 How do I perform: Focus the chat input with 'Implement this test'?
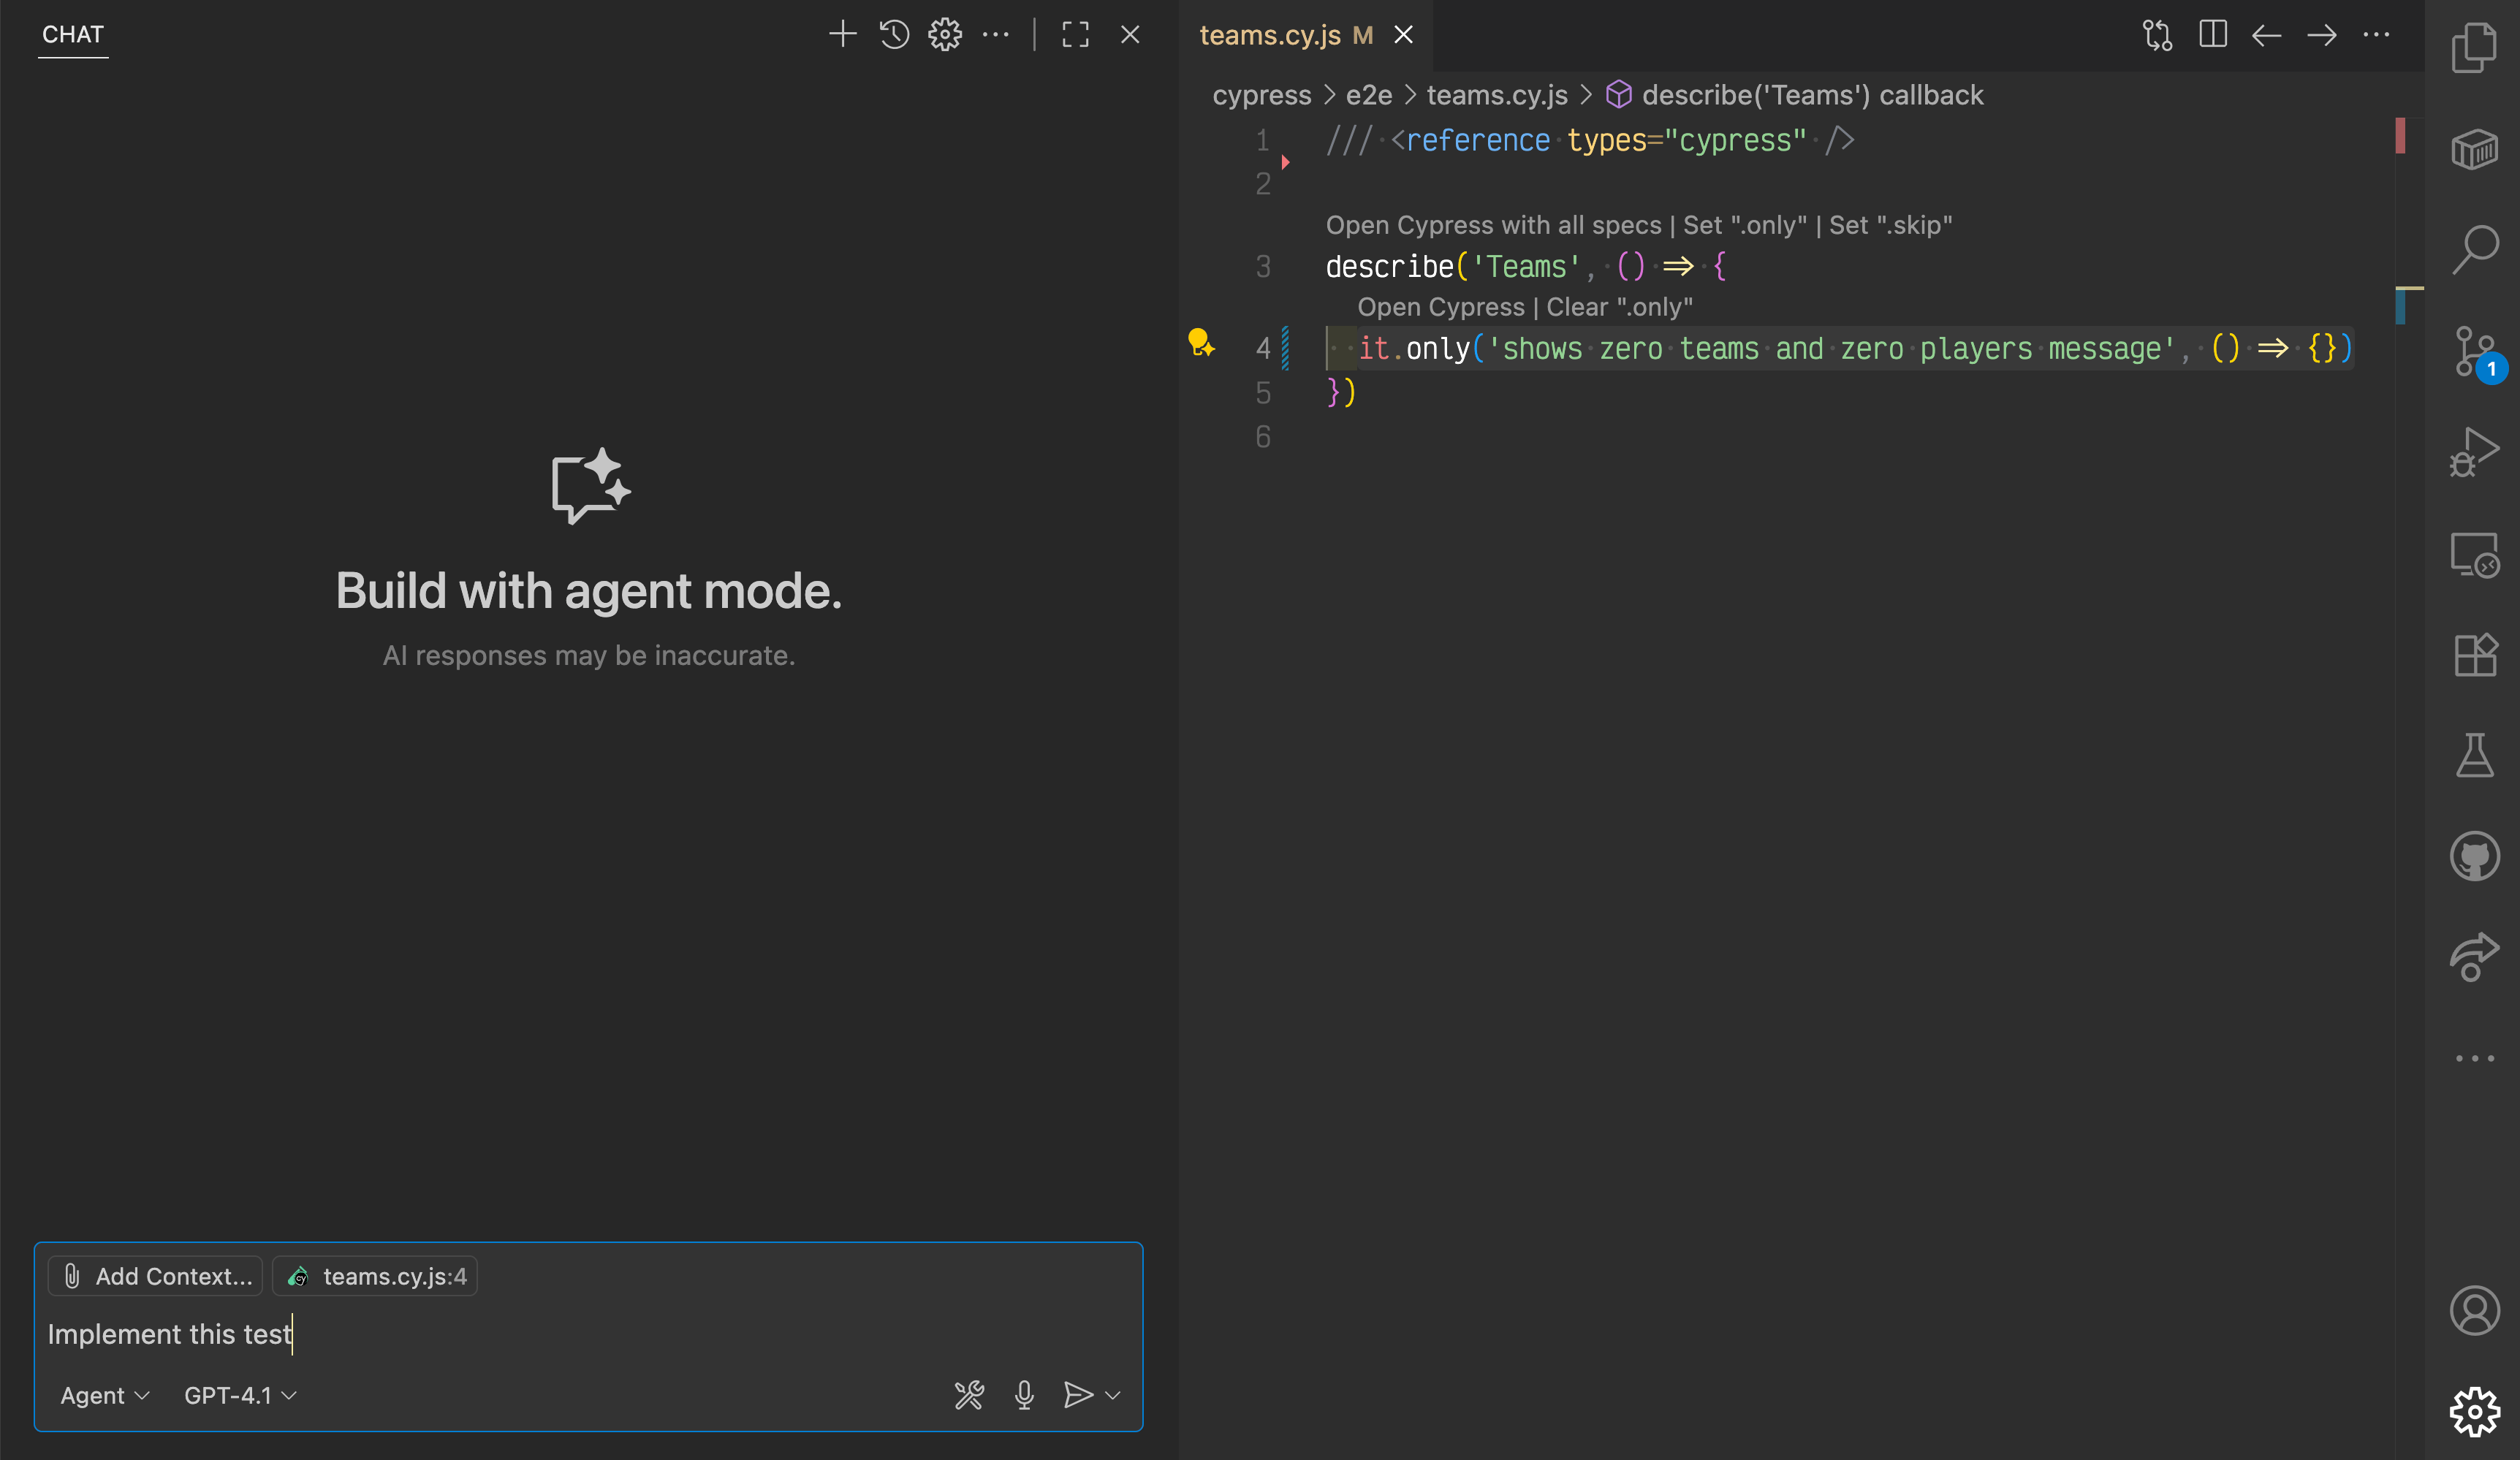588,1334
